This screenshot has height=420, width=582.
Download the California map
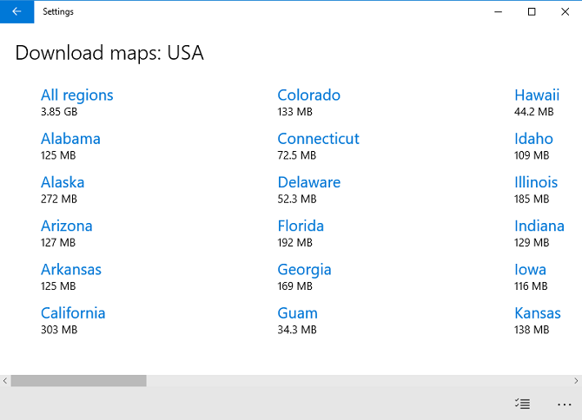click(73, 313)
